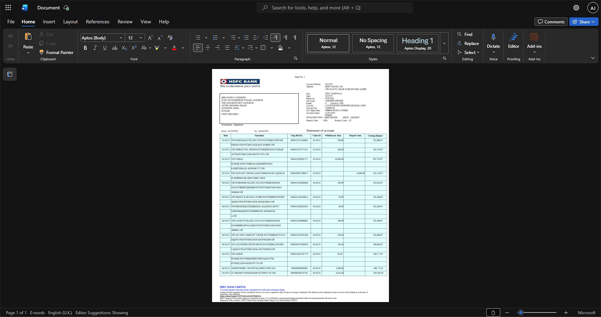Decrease font size with shrink icon
This screenshot has width=601, height=317.
point(160,38)
